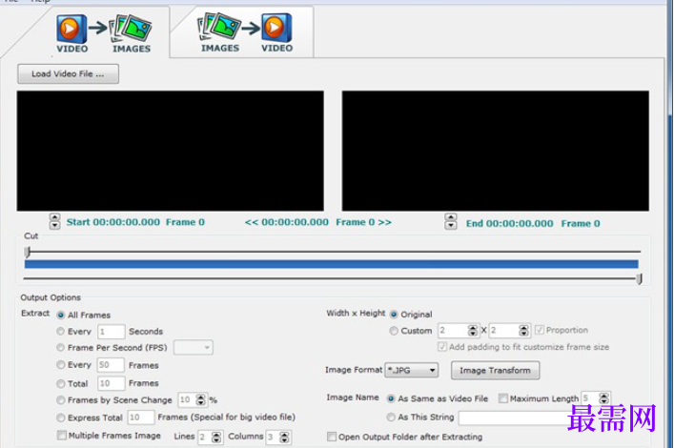This screenshot has width=674, height=448.
Task: Click the custom width value field
Action: click(453, 330)
